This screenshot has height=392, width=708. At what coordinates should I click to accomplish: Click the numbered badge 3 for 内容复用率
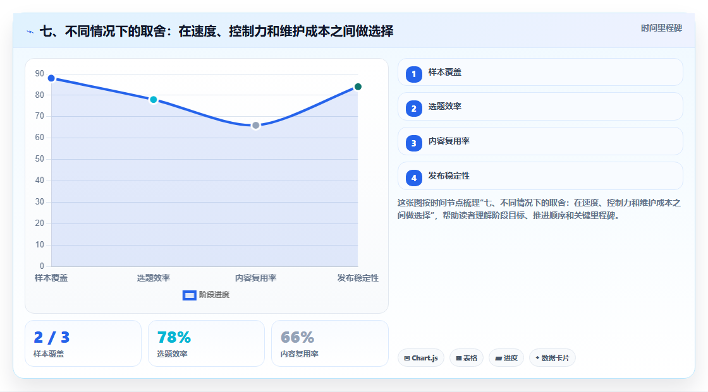413,143
